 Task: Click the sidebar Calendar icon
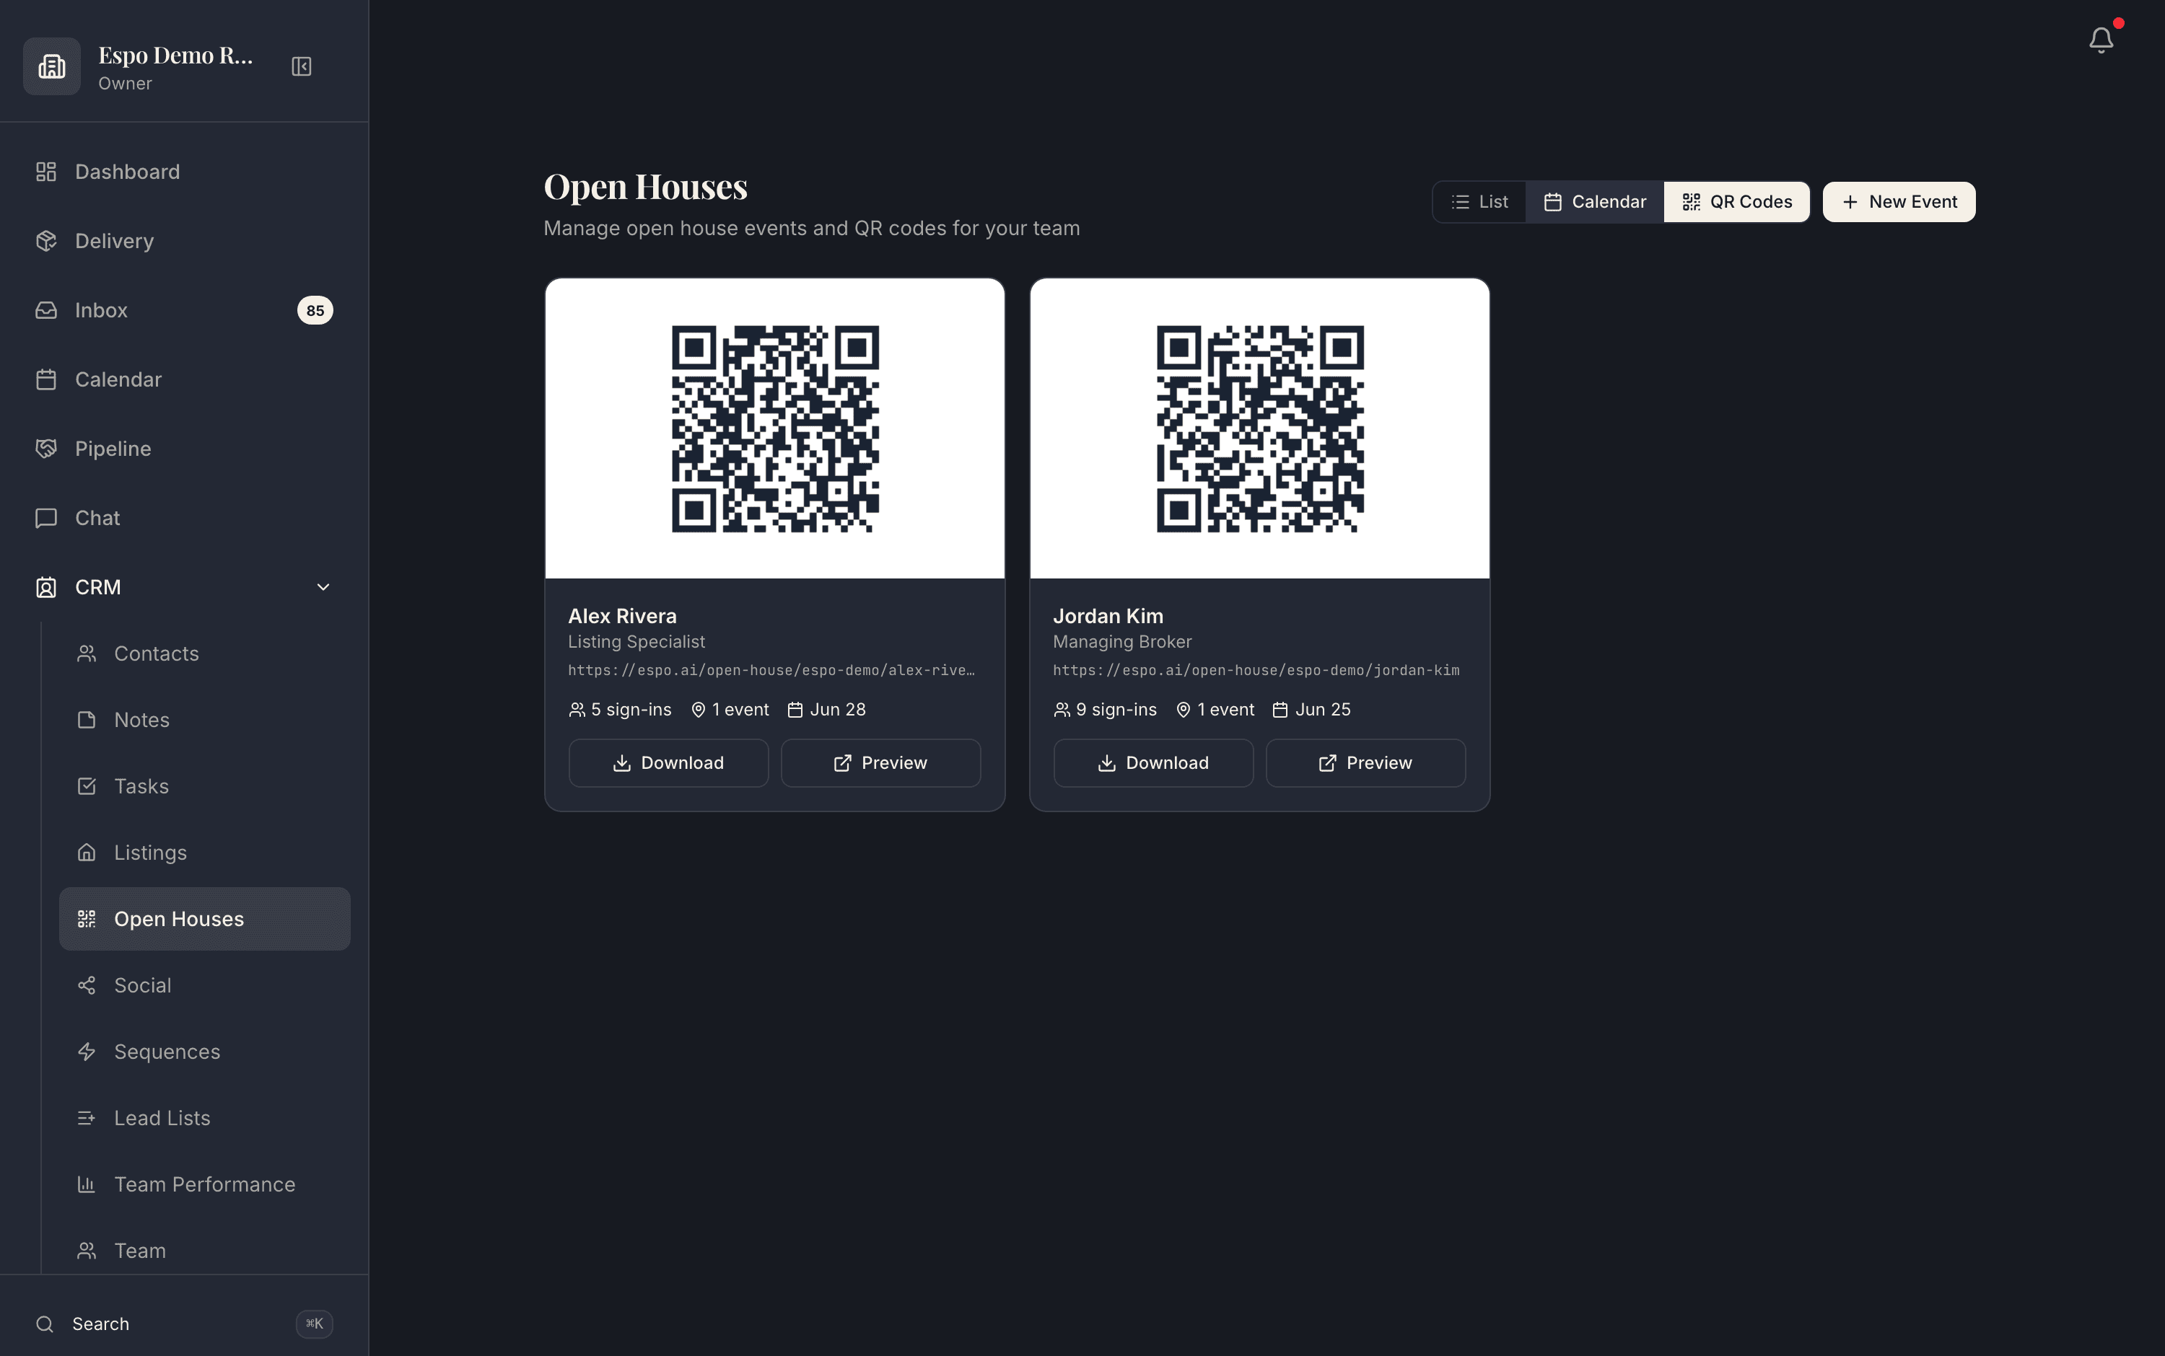click(x=45, y=379)
